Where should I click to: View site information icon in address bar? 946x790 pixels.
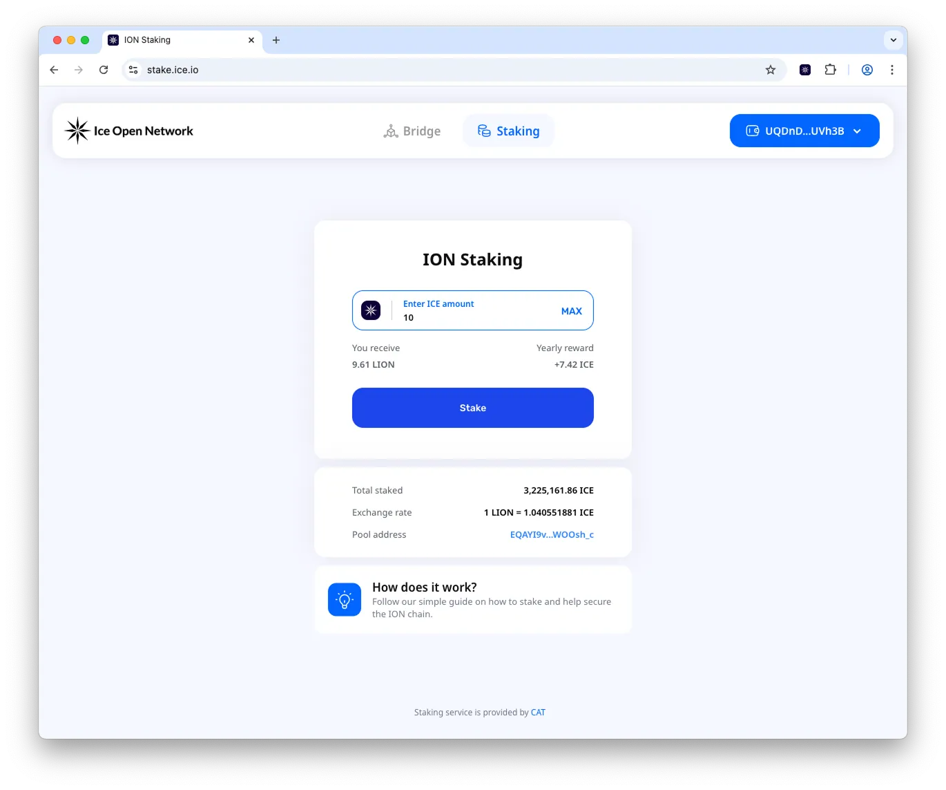click(x=133, y=70)
